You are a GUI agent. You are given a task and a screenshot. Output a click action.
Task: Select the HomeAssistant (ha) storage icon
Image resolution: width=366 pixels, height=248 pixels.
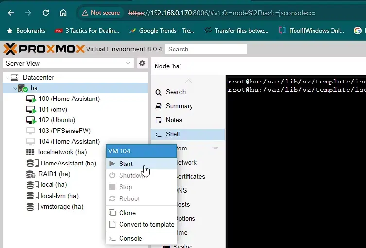(x=33, y=163)
